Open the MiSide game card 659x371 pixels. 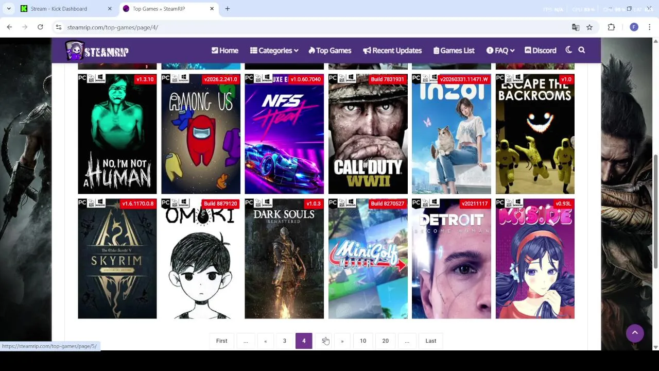pos(535,259)
